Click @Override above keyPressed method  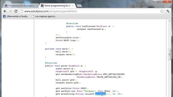(72, 23)
